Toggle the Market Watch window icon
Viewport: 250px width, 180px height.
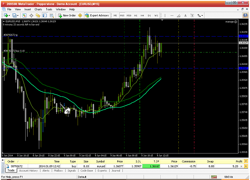click(x=24, y=16)
